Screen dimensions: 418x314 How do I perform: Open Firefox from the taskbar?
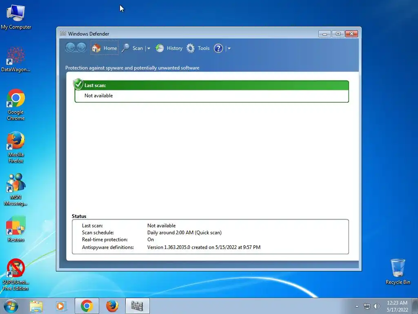112,306
